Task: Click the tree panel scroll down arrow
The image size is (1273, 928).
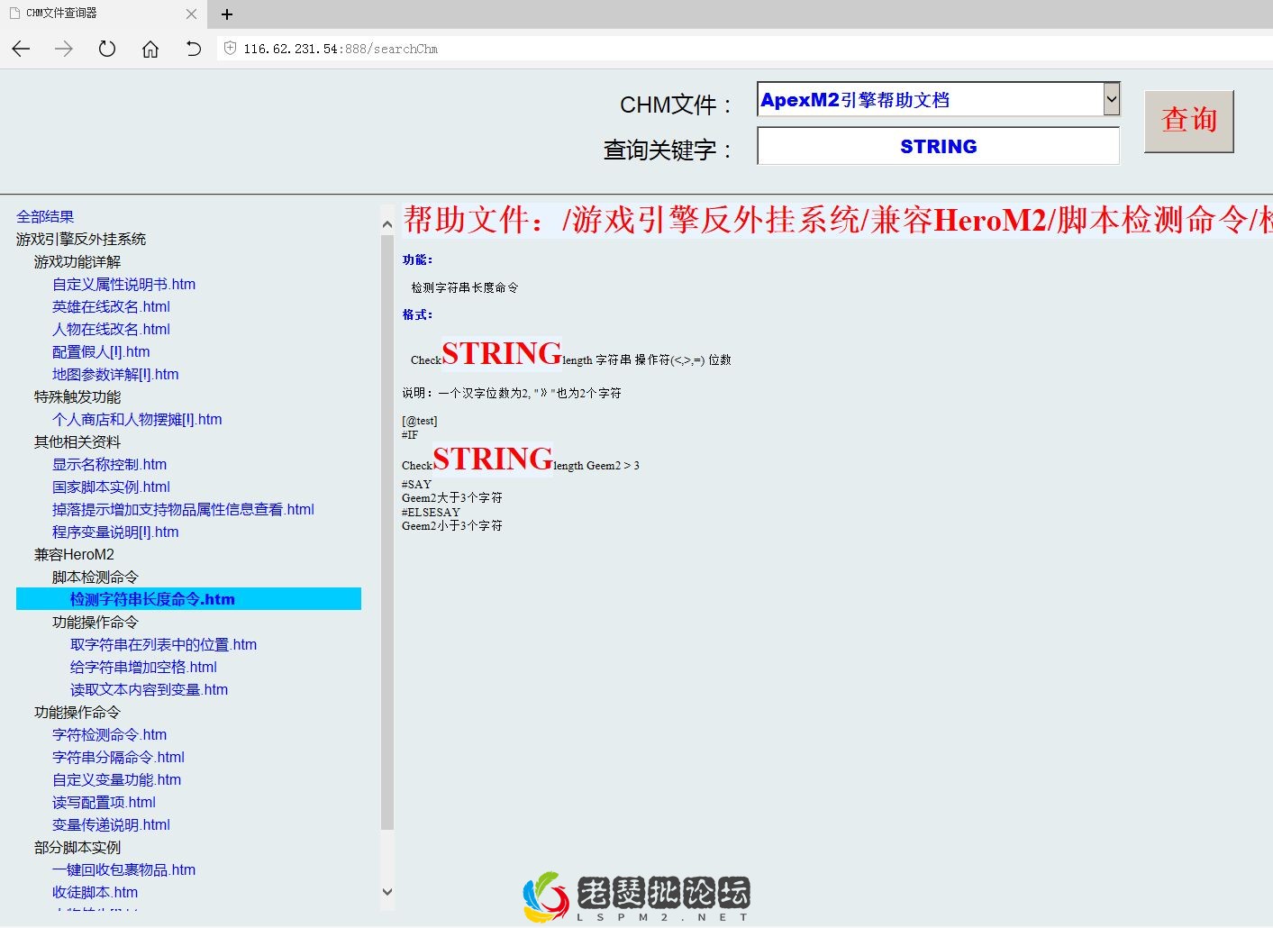Action: tap(387, 892)
